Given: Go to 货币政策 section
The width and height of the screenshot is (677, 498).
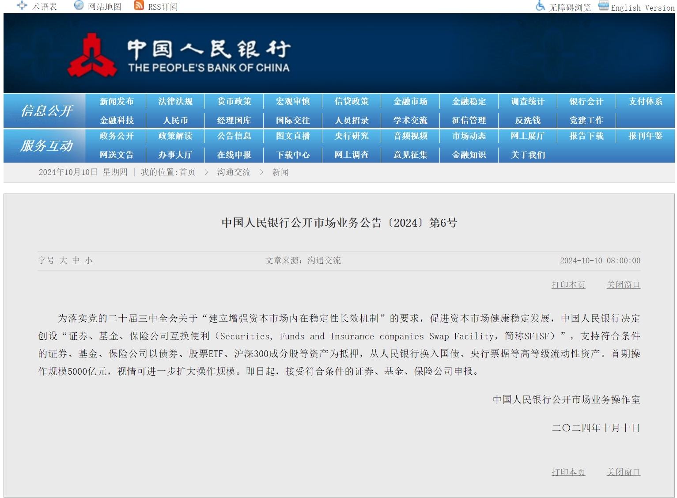Looking at the screenshot, I should 234,101.
